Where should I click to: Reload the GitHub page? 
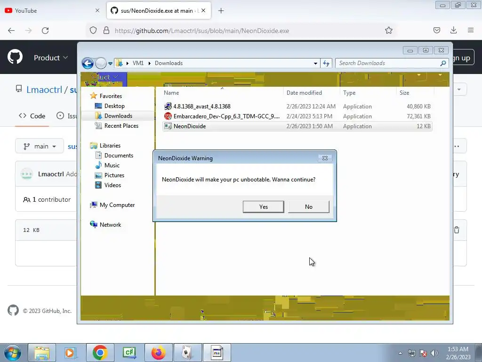45,31
